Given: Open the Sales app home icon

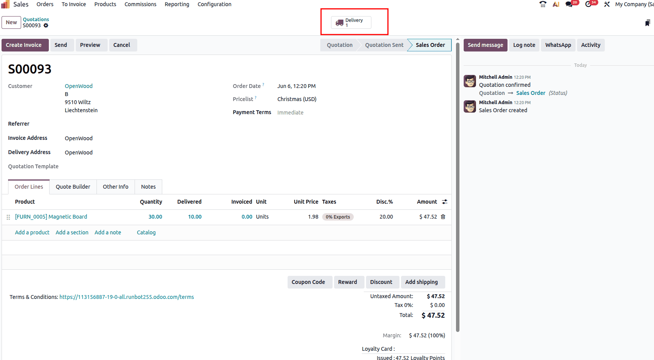Looking at the screenshot, I should click(5, 4).
